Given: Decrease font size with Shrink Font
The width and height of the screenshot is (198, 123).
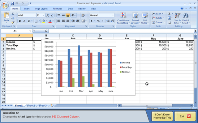Looking at the screenshot, I should click(x=52, y=15).
